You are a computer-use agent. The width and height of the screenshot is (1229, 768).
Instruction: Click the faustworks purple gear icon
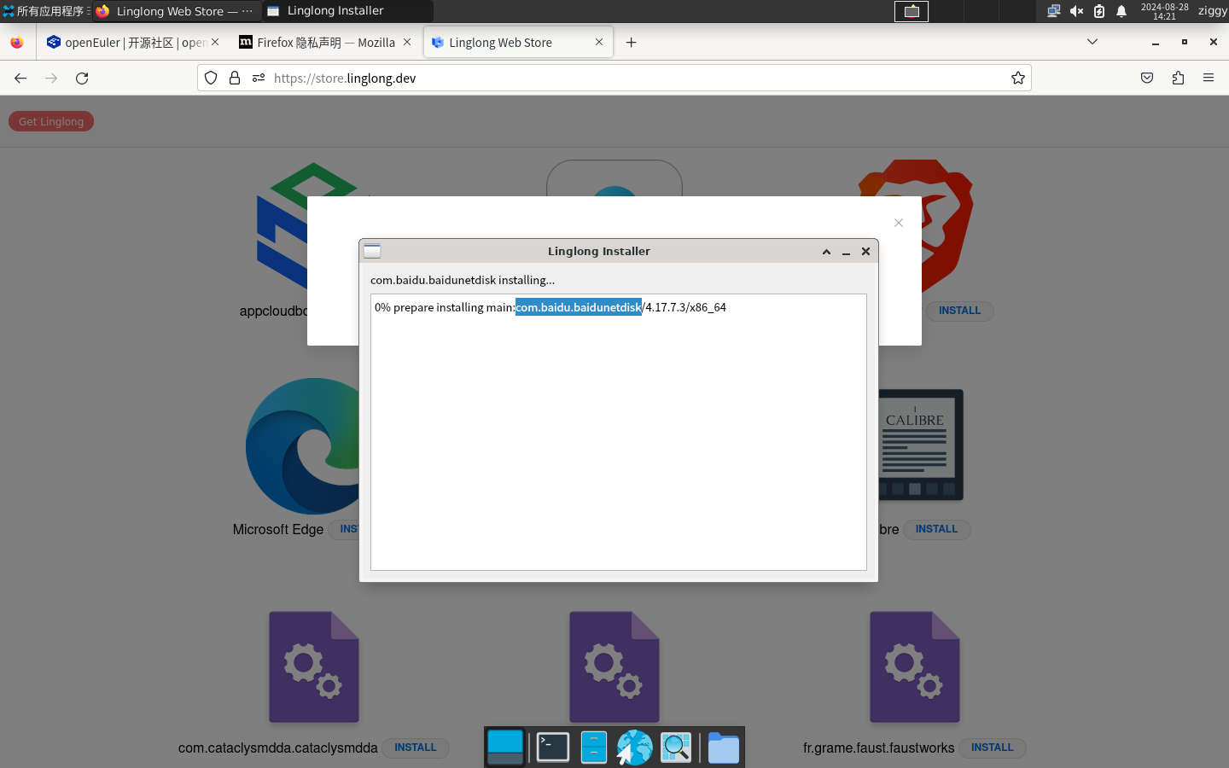[915, 667]
